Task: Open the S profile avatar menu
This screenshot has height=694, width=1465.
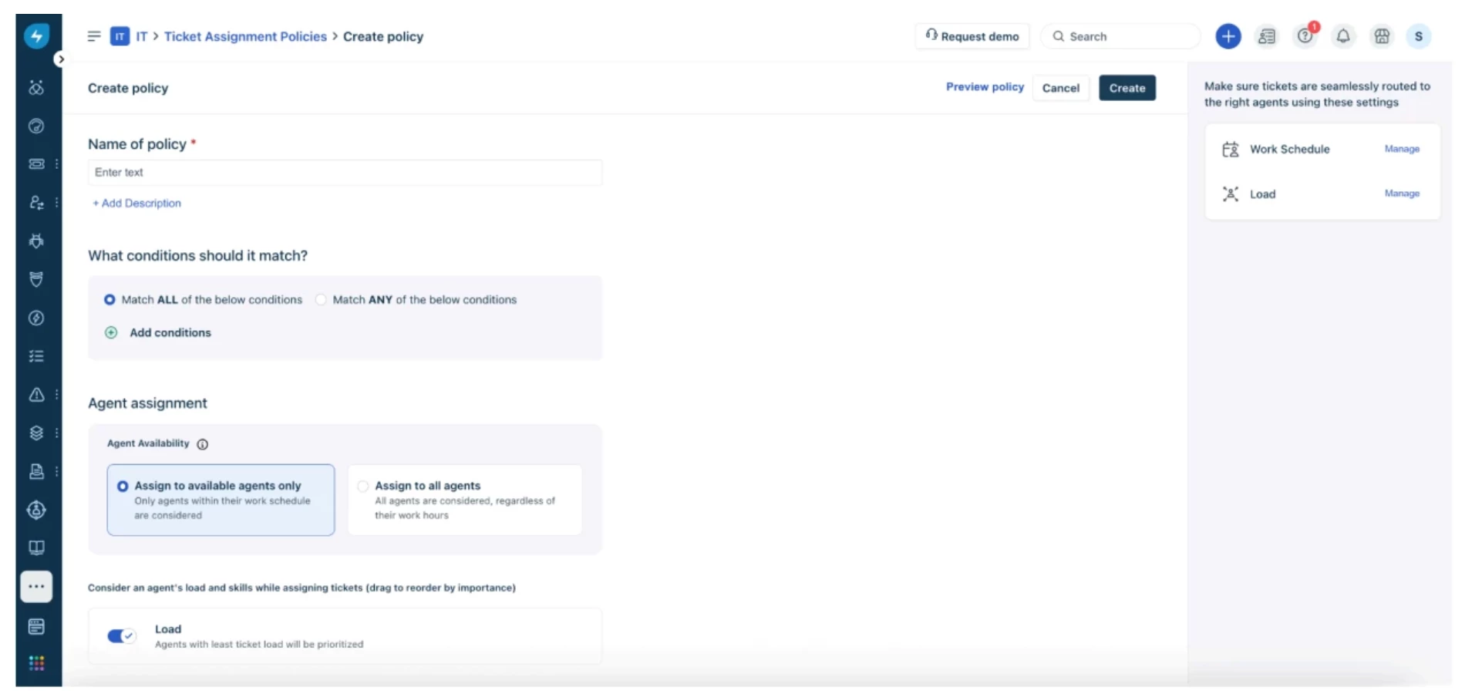Action: click(1419, 36)
